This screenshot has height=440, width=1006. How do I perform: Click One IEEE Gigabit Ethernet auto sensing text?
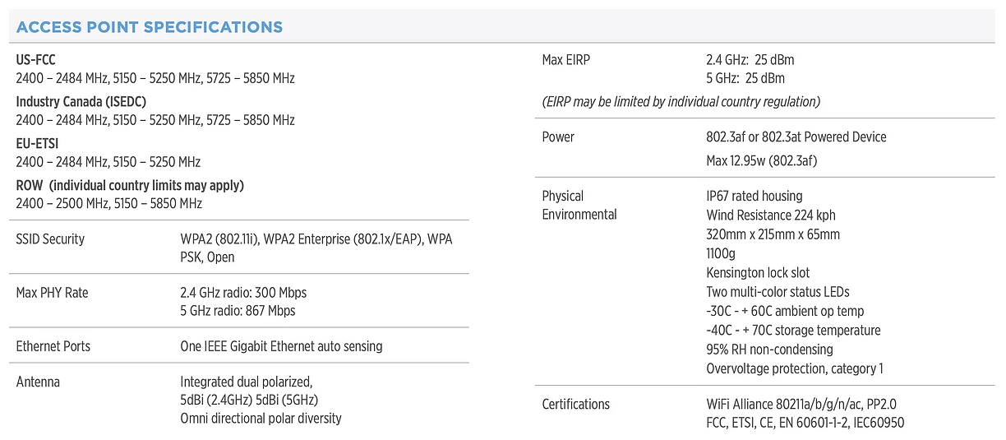[281, 346]
